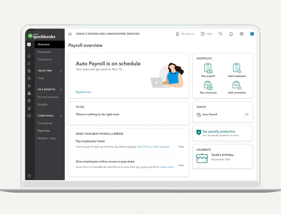Open the Contractors menu item
The width and height of the screenshot is (281, 214).
pos(45,60)
